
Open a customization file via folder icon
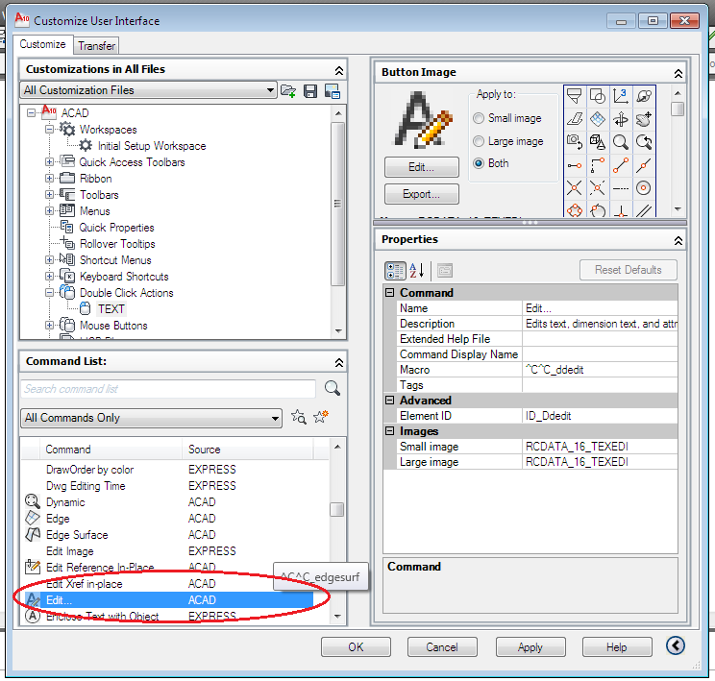point(287,90)
